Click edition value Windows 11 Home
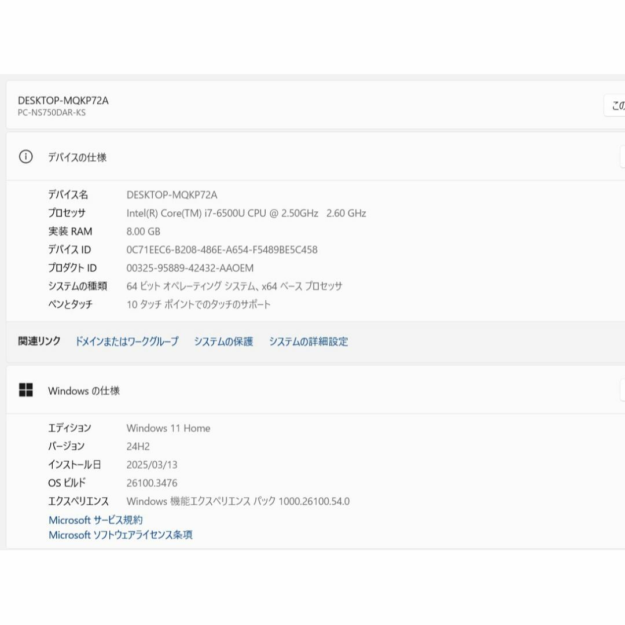The height and width of the screenshot is (625, 625). tap(168, 428)
